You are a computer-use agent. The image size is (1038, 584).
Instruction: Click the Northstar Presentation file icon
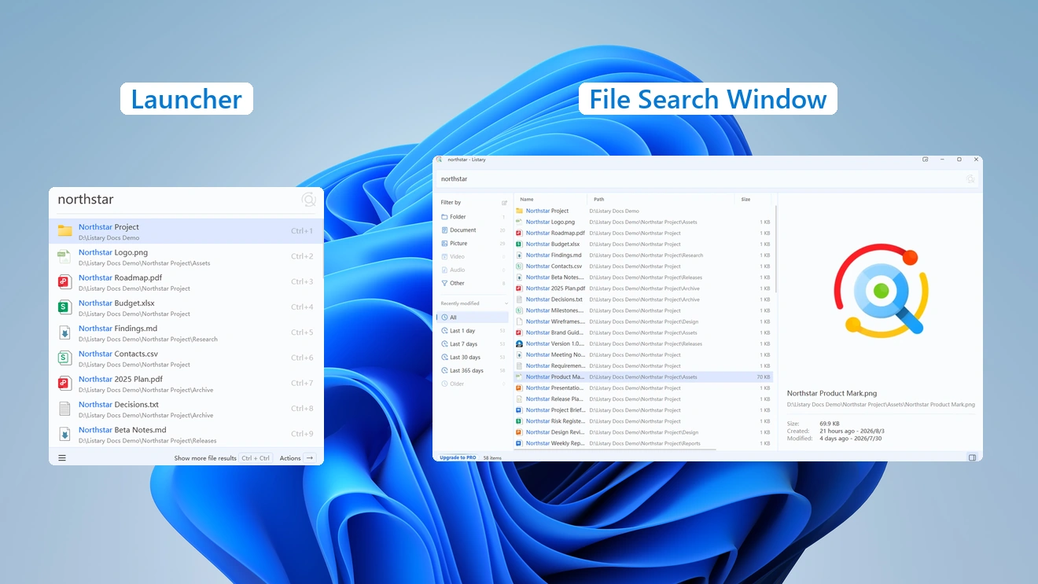[x=519, y=388]
